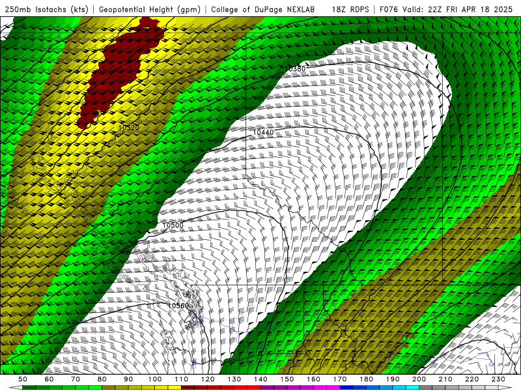The width and height of the screenshot is (521, 391).
Task: Click the 60 value on the color scale
Action: point(49,379)
